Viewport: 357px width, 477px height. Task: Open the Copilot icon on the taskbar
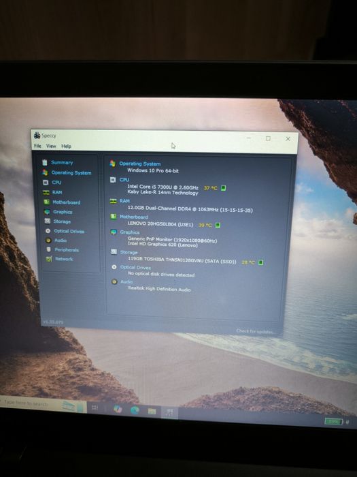pyautogui.click(x=118, y=409)
